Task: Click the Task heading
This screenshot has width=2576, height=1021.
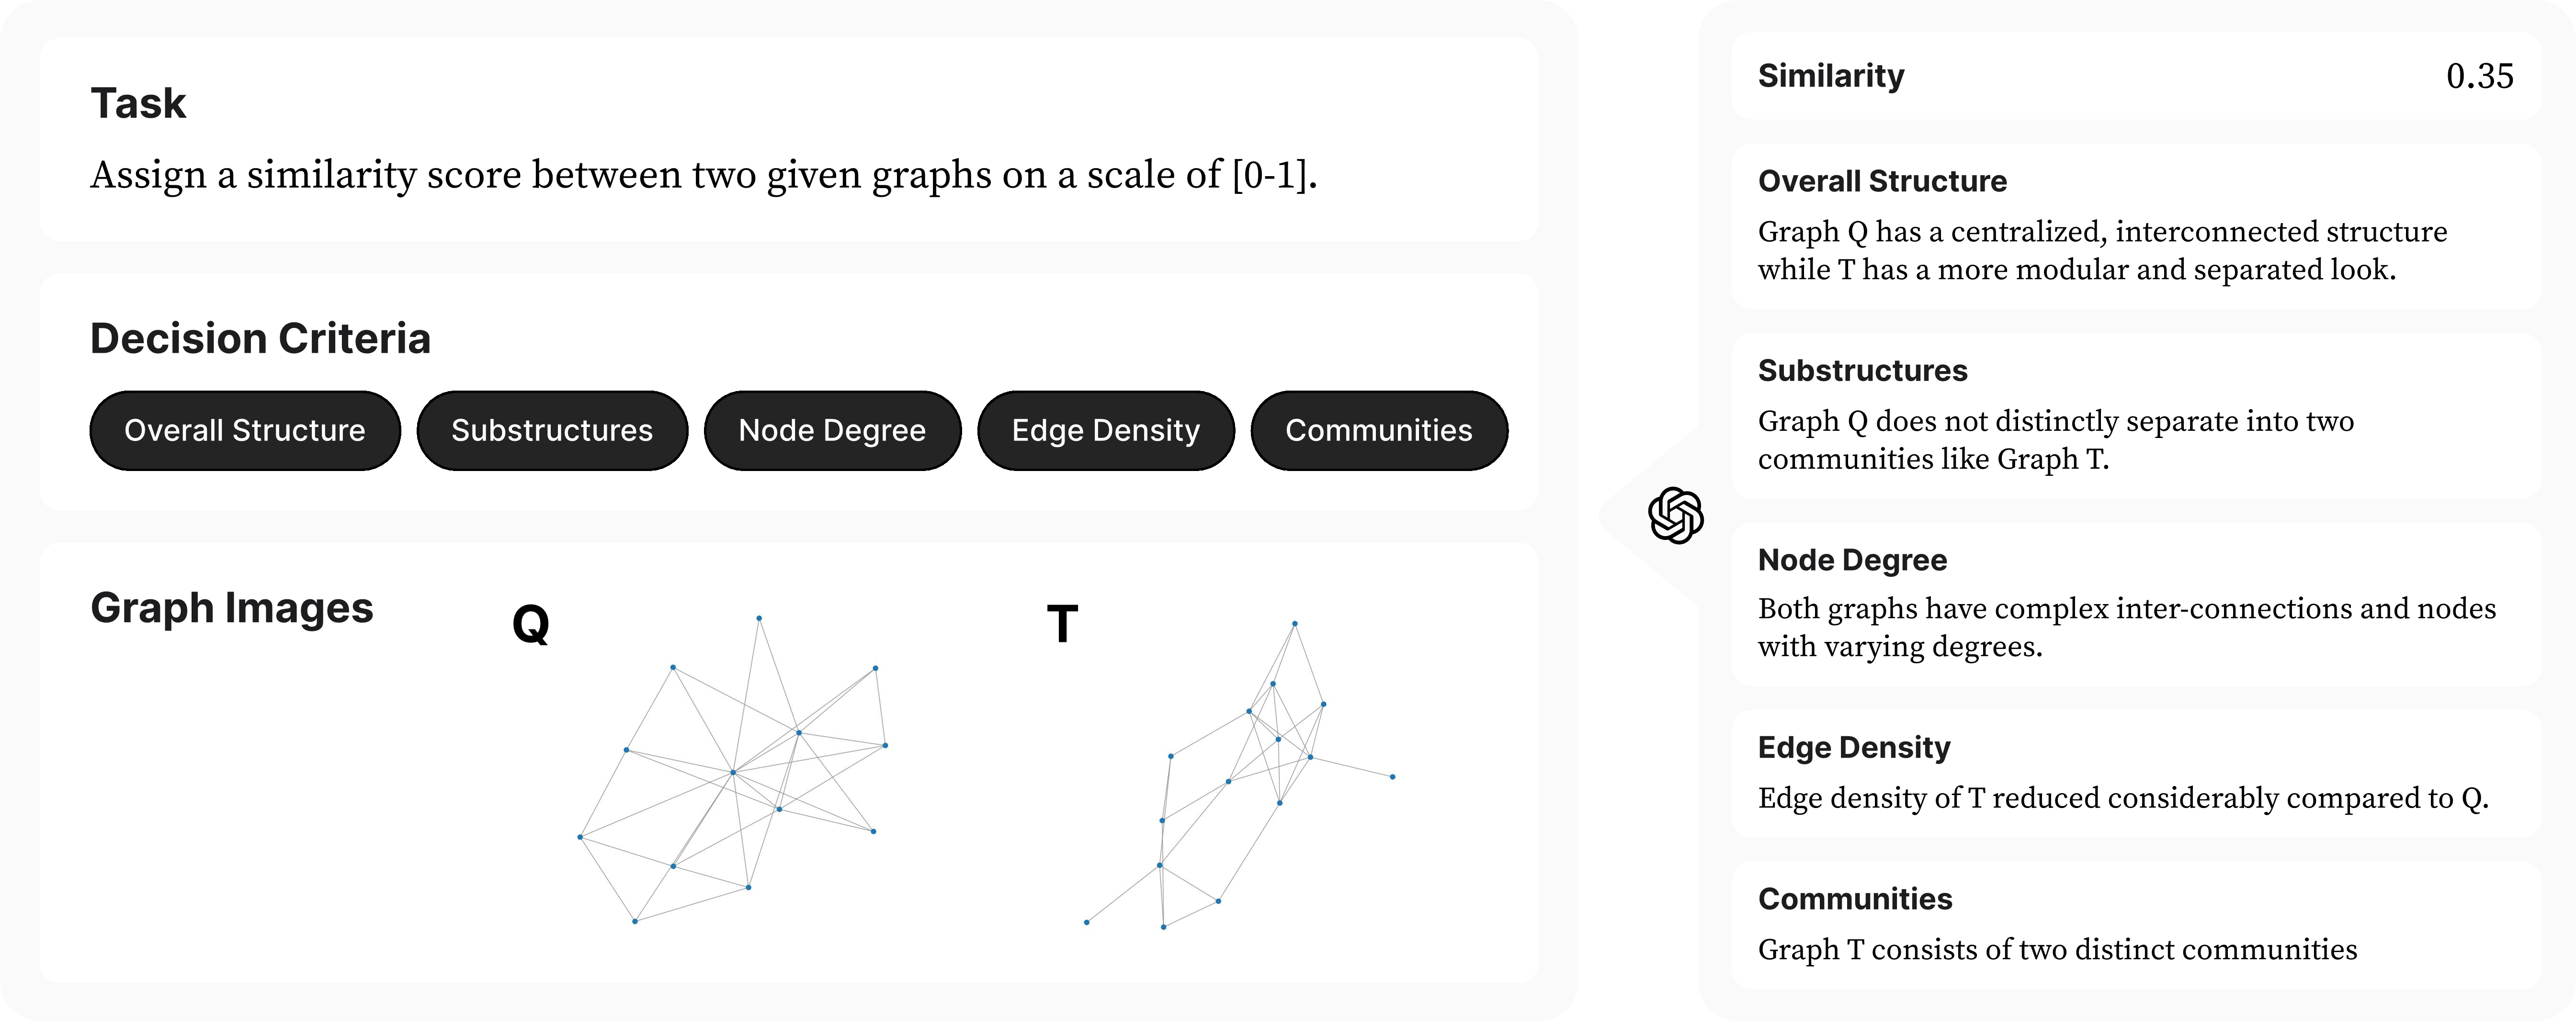Action: tap(138, 104)
